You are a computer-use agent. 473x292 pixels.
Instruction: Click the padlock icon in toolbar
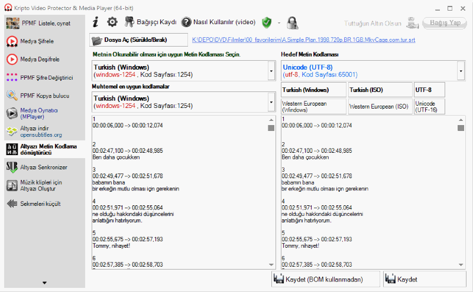292,22
